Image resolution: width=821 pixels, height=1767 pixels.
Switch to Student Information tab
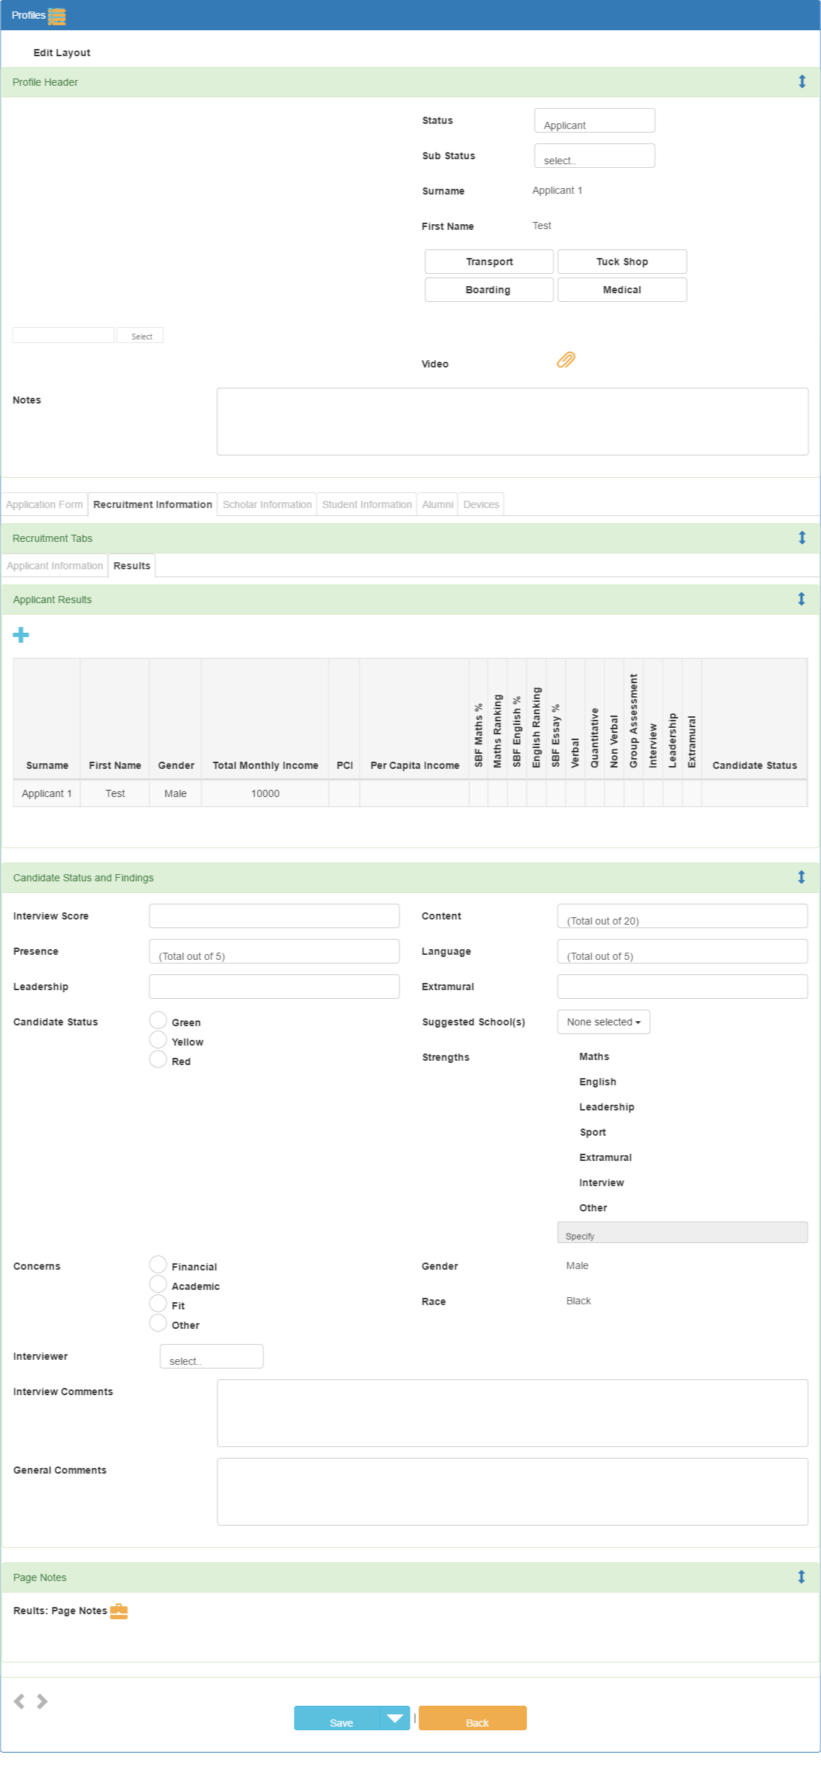367,504
